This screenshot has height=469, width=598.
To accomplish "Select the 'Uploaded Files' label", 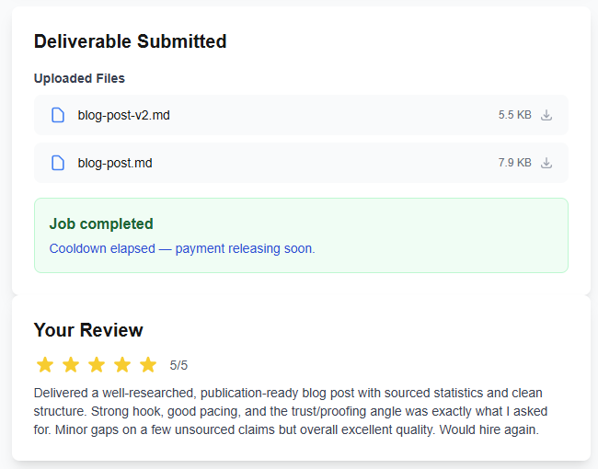I will 79,78.
